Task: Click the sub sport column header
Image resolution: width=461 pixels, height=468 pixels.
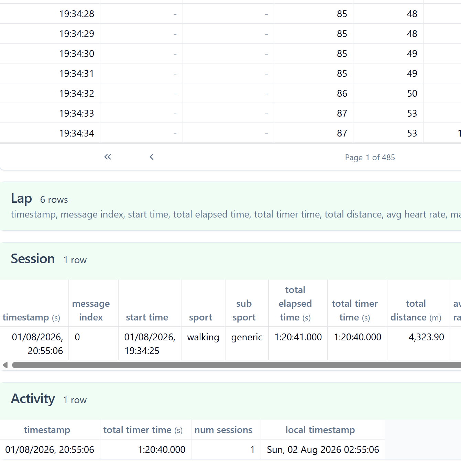Action: [244, 311]
